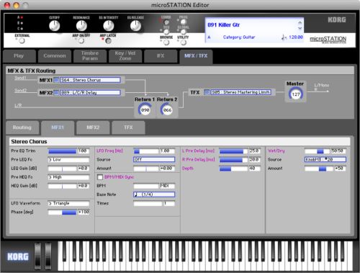Click the Return 2 level knob
The height and width of the screenshot is (273, 360).
167,109
